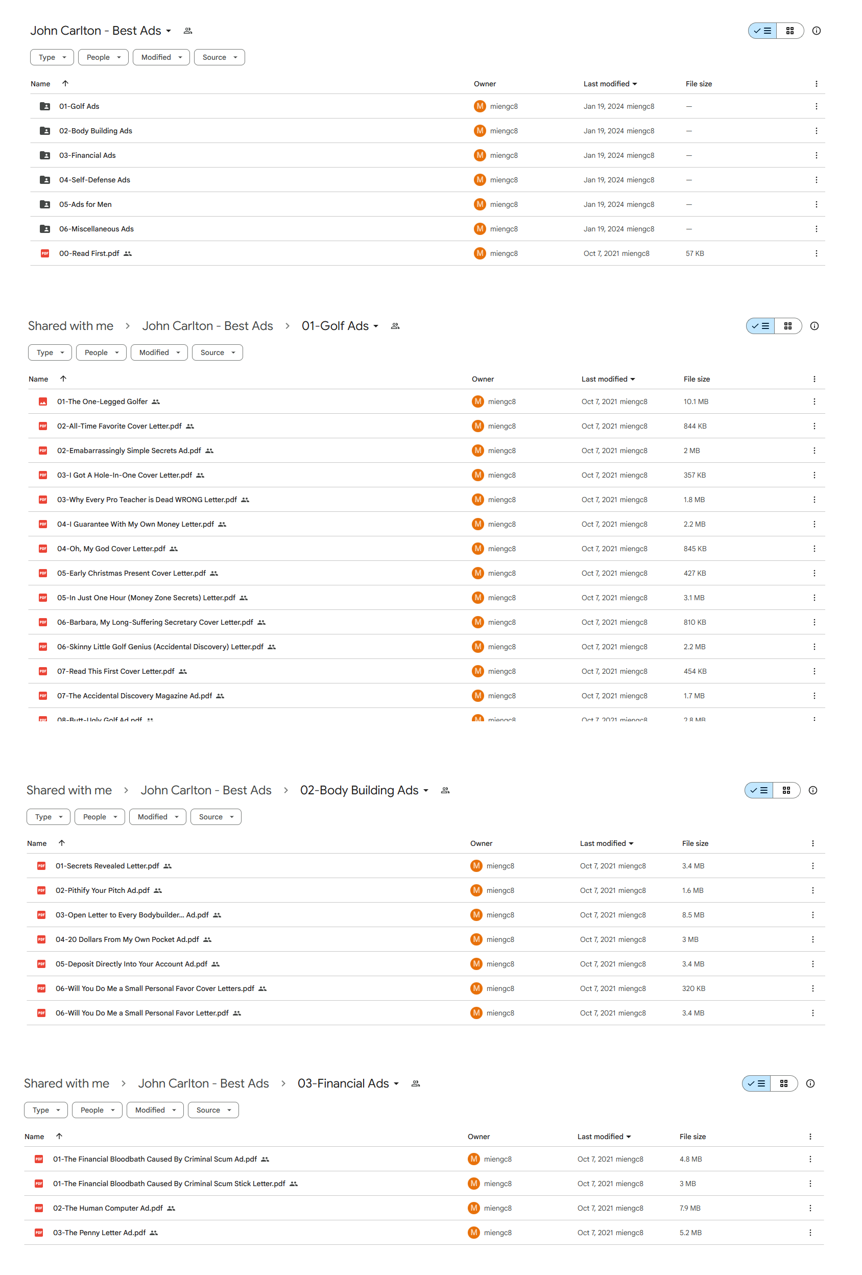862x1275 pixels.
Task: Click image file icon of 01-The One-Legged Golfer
Action: 43,402
